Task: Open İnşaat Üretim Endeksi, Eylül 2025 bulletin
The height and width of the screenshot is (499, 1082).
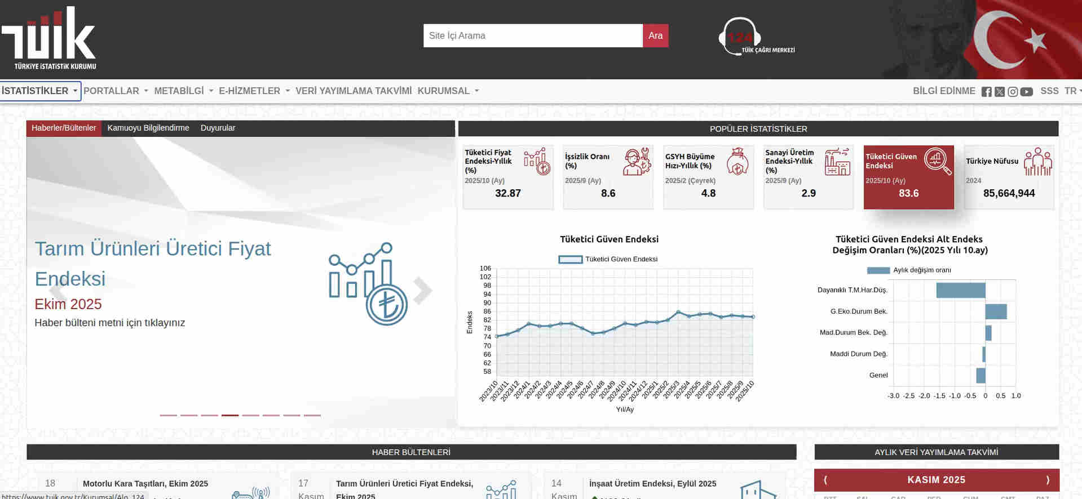Action: (652, 484)
